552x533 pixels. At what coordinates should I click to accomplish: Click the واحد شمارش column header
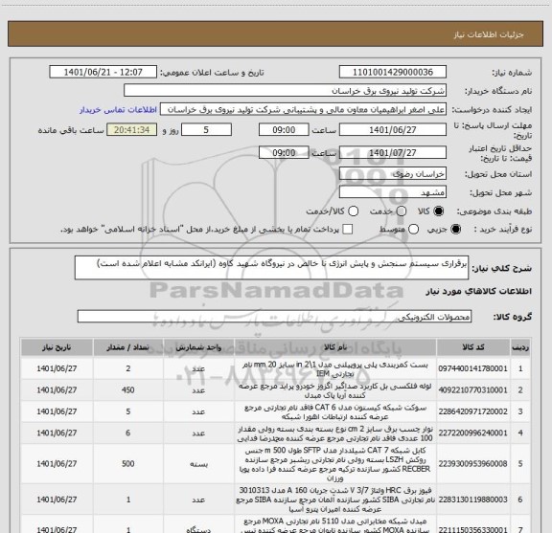(x=199, y=347)
